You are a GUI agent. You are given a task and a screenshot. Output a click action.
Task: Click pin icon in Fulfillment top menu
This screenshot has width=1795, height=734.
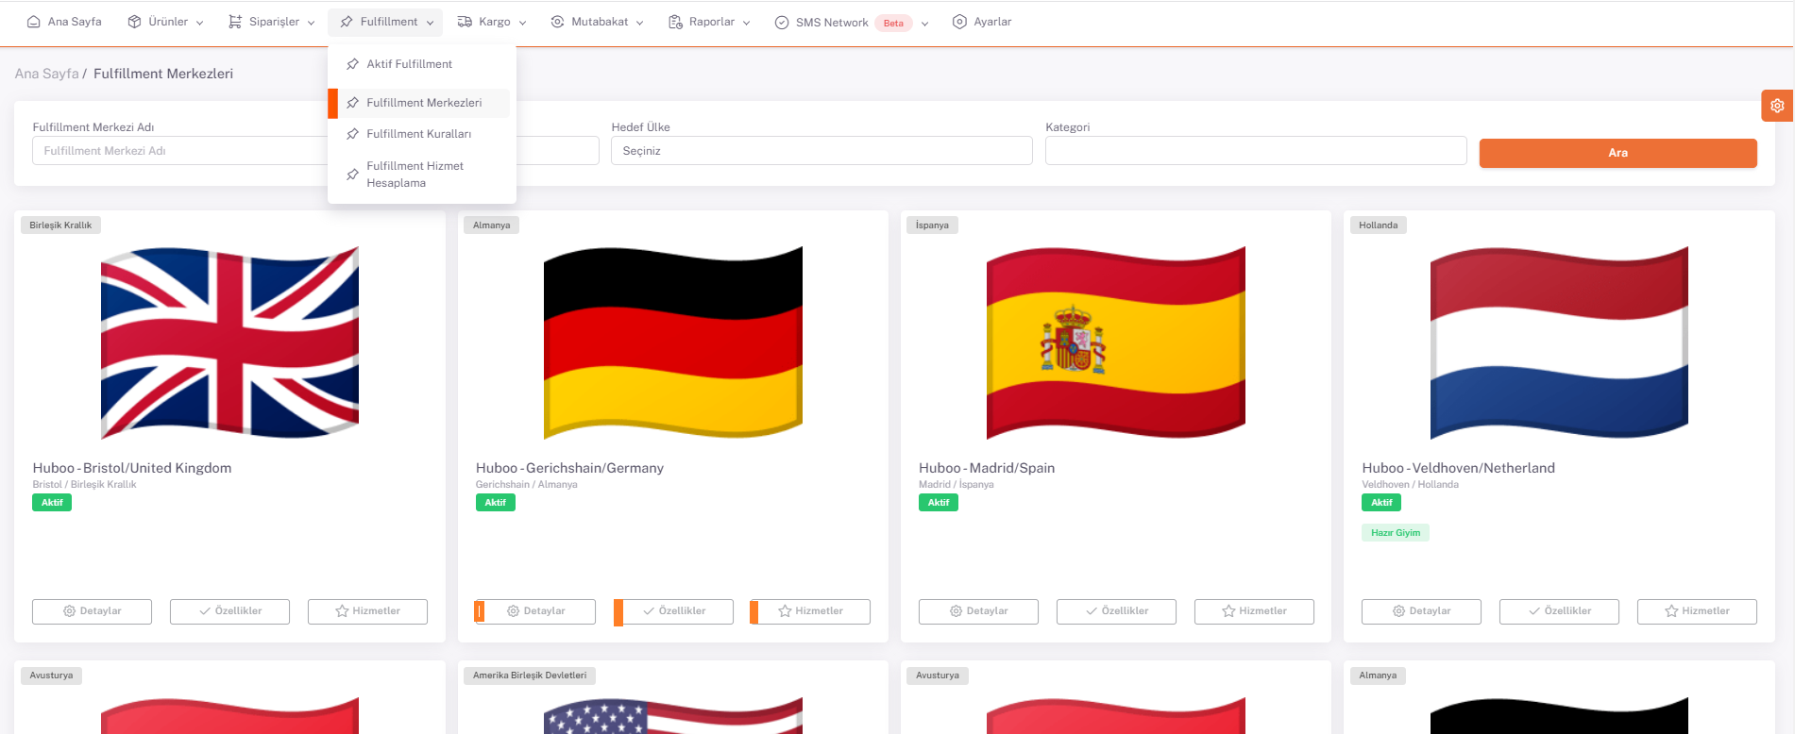pyautogui.click(x=347, y=22)
